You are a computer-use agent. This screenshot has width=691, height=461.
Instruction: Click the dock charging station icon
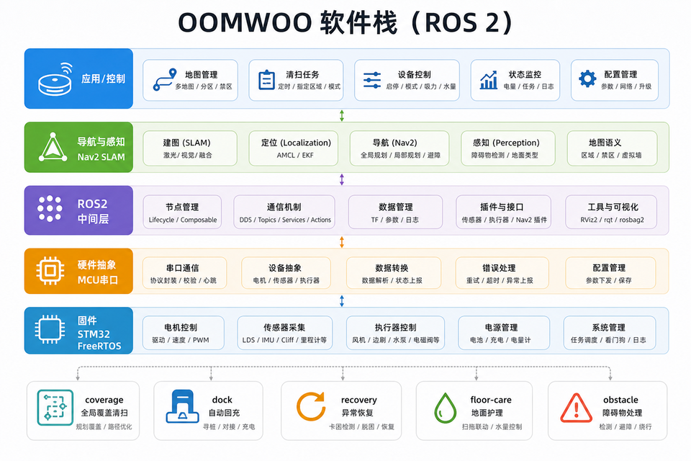pyautogui.click(x=182, y=406)
